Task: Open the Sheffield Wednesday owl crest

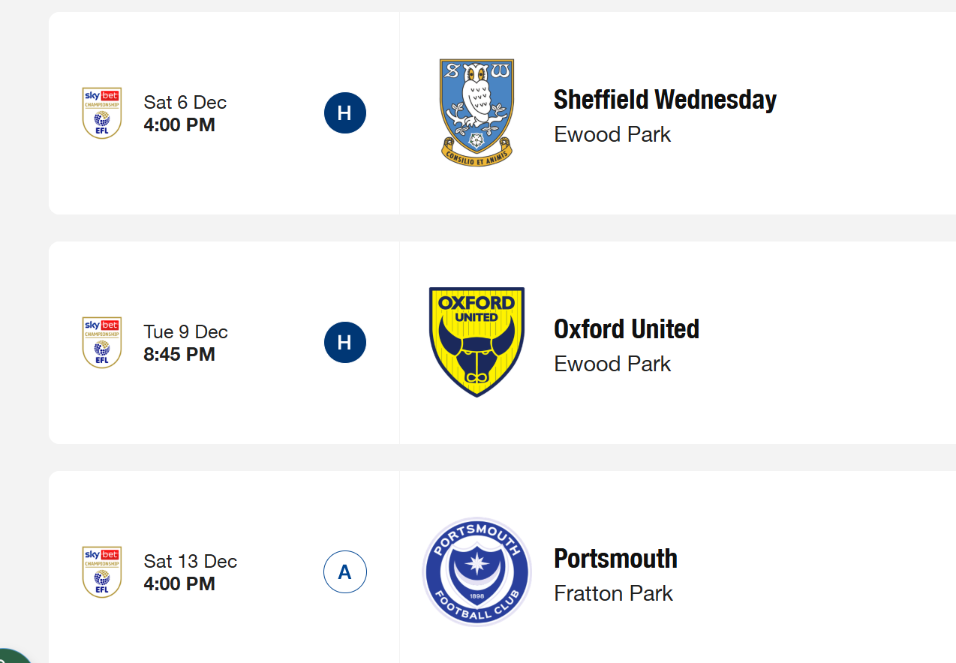Action: 476,112
